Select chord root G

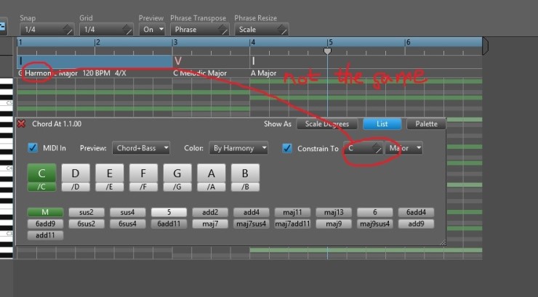pos(177,173)
